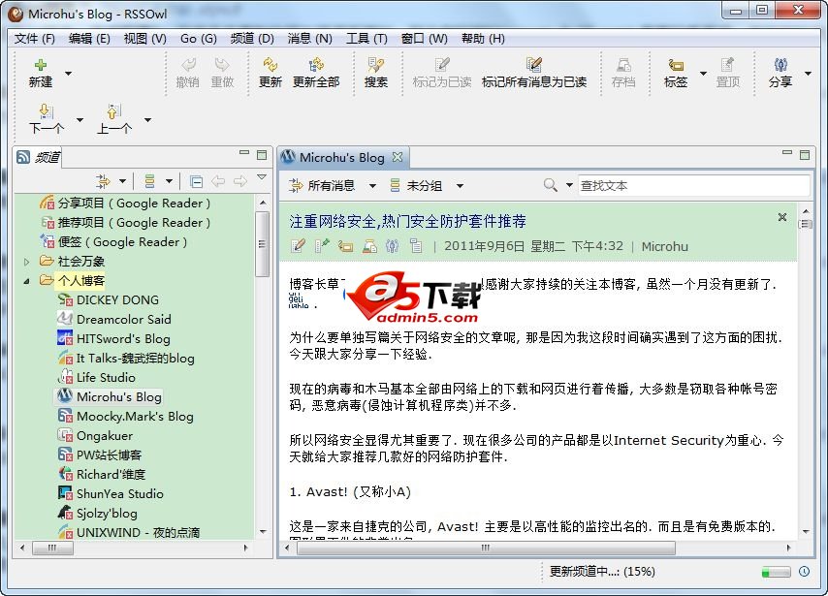Click the 撤销 (Undo) toolbar icon

click(x=188, y=65)
